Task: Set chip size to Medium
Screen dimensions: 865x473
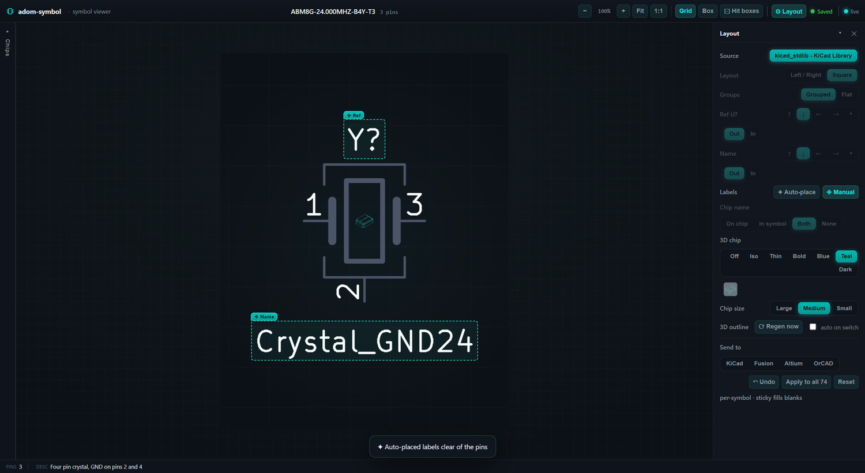Action: tap(814, 308)
